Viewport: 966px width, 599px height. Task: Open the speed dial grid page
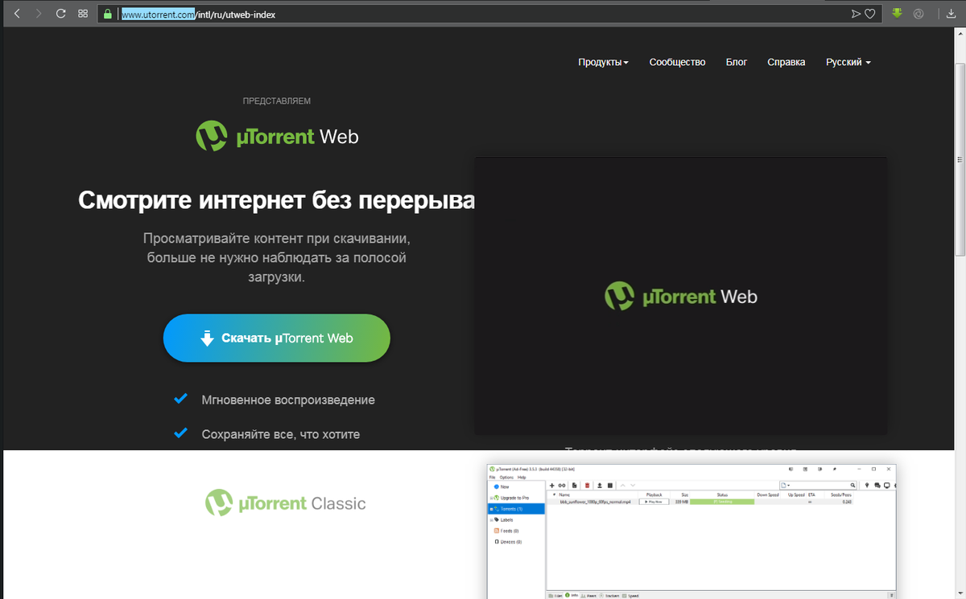[83, 14]
